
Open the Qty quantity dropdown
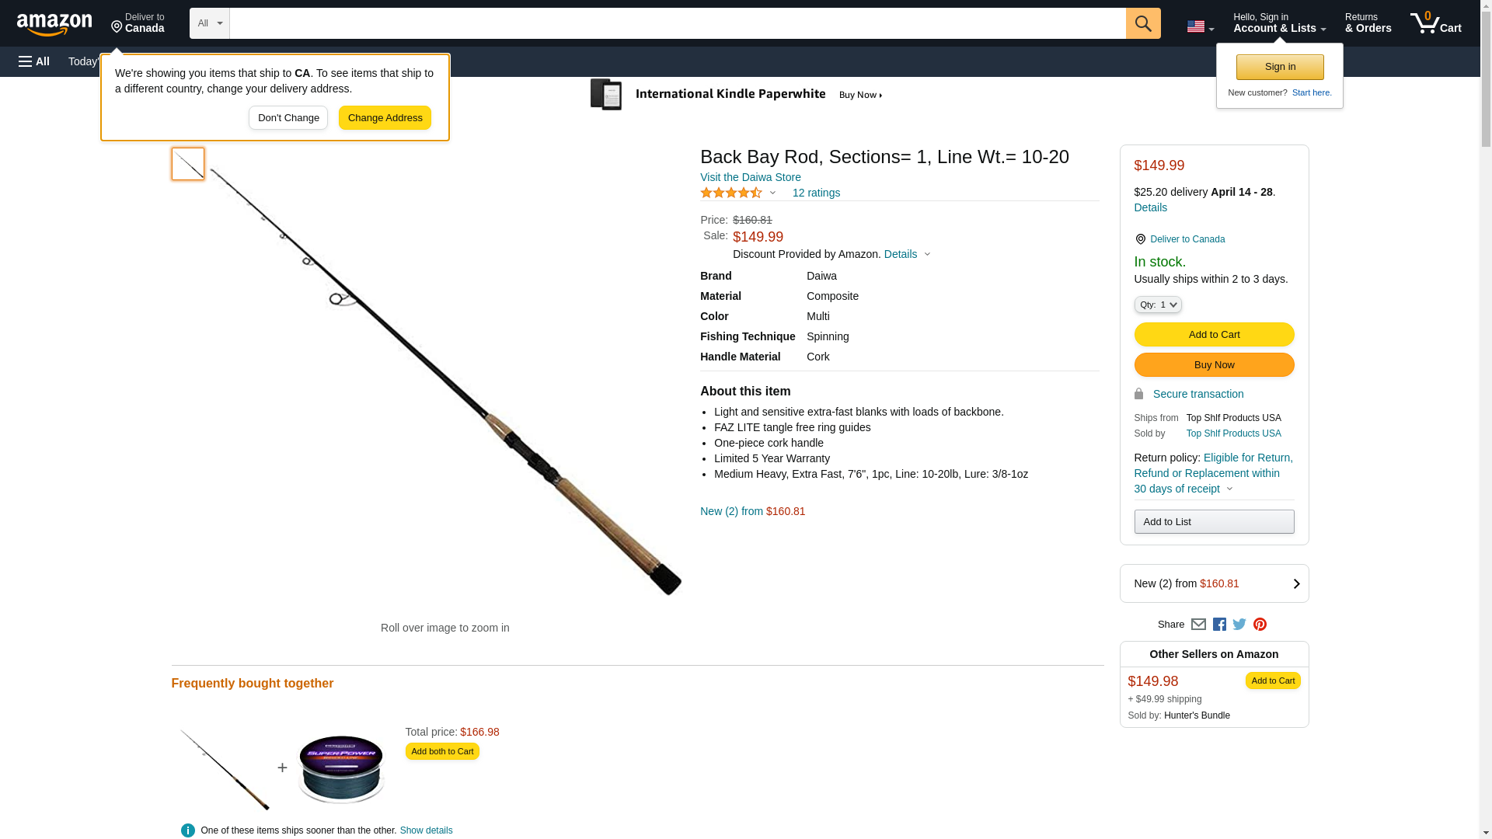pos(1157,305)
